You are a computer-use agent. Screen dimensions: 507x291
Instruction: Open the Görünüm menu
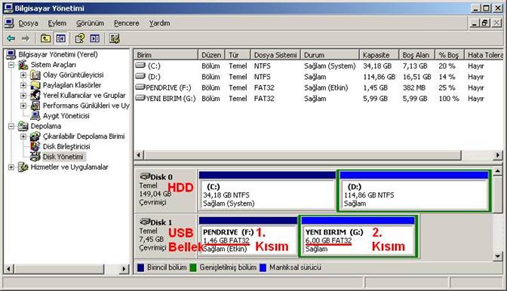pos(91,23)
